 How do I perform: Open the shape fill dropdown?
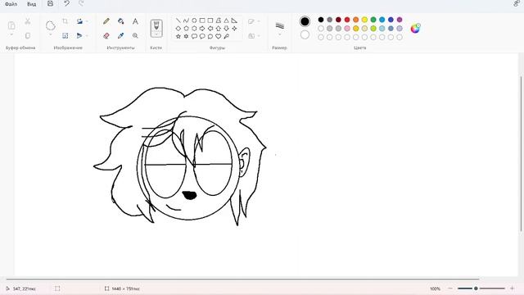pos(259,36)
